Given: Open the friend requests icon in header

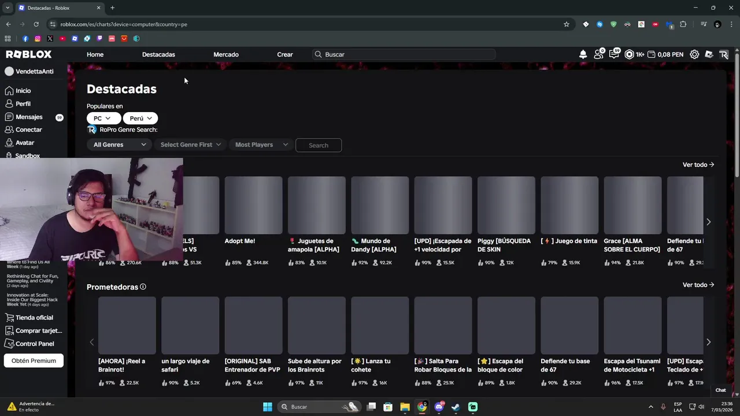Looking at the screenshot, I should (x=598, y=54).
